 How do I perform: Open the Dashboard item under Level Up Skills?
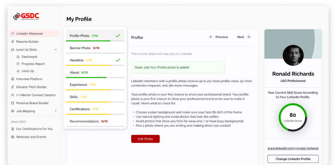(29, 57)
